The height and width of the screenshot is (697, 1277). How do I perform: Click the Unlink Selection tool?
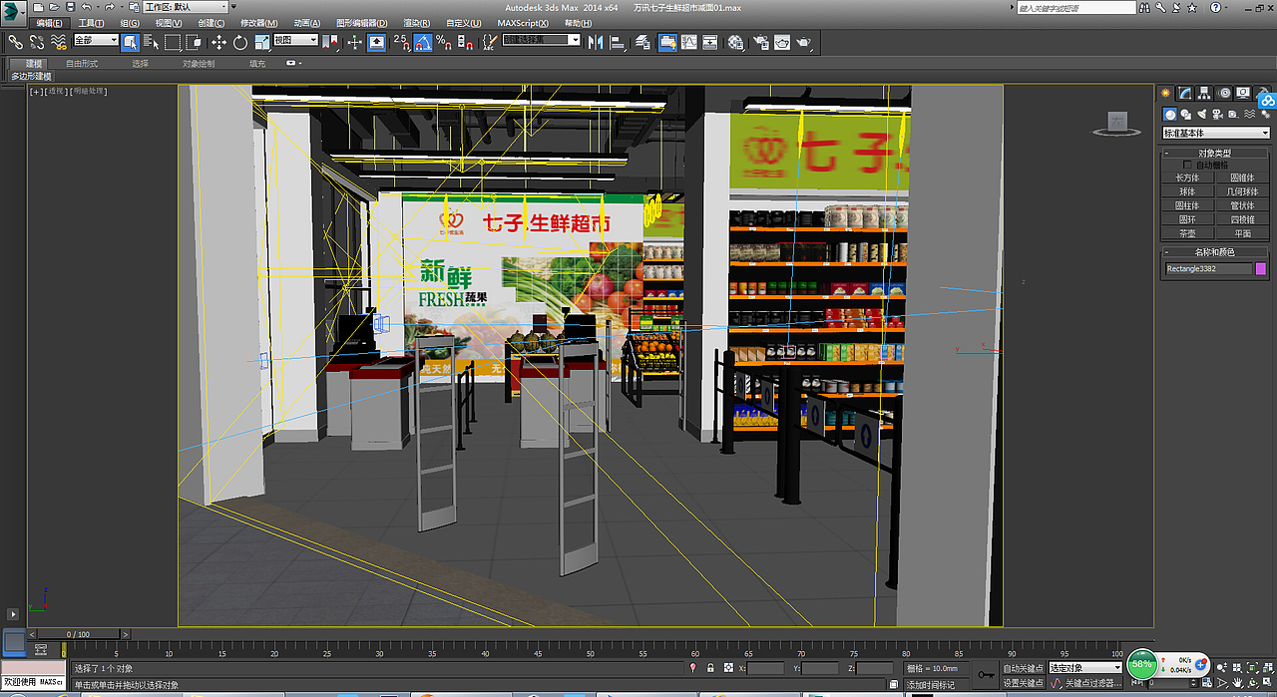coord(37,42)
